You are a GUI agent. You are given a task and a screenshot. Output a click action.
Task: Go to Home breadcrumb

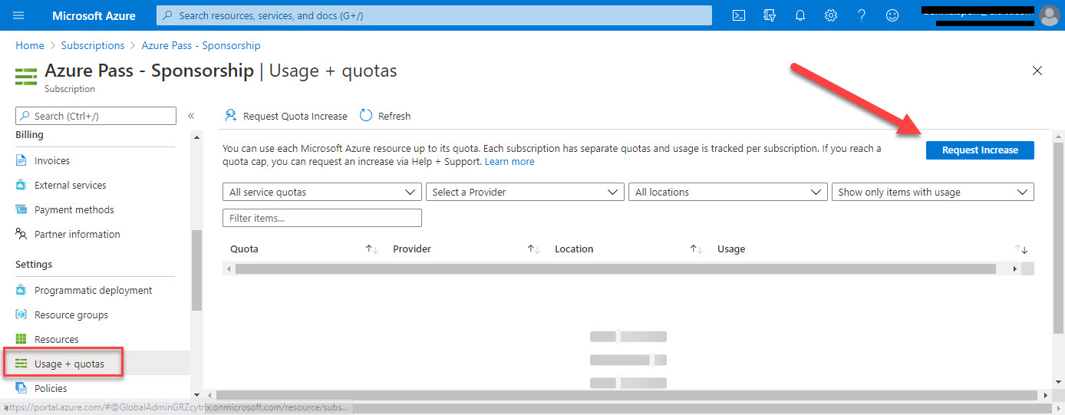30,45
